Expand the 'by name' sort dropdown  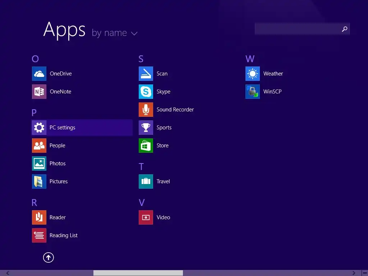(114, 33)
